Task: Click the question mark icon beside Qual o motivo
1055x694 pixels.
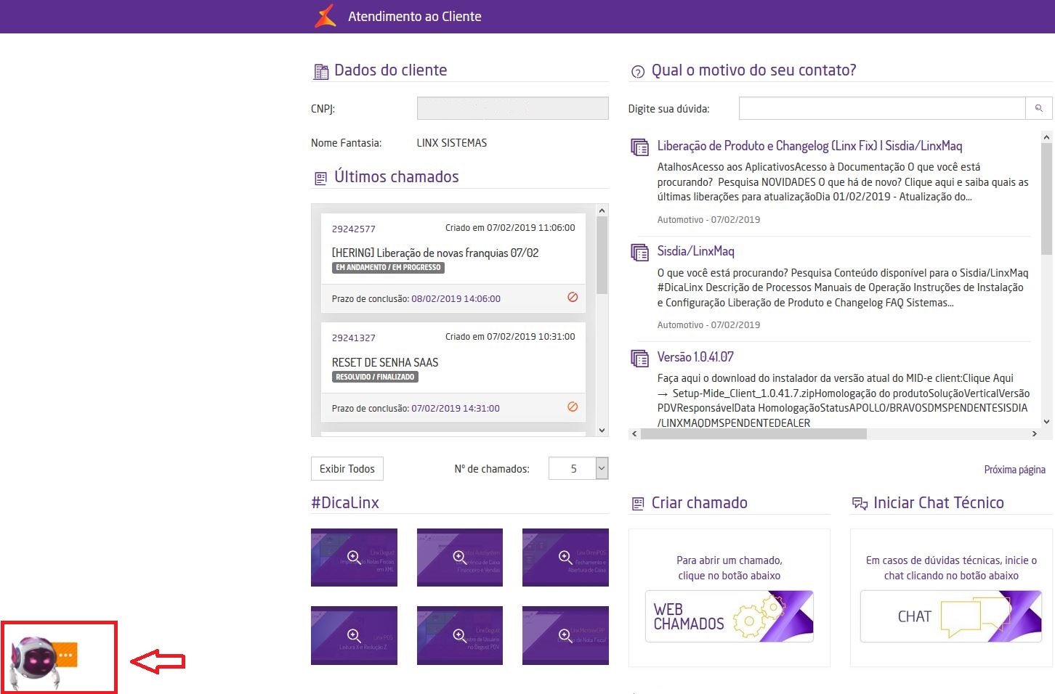Action: pos(638,72)
